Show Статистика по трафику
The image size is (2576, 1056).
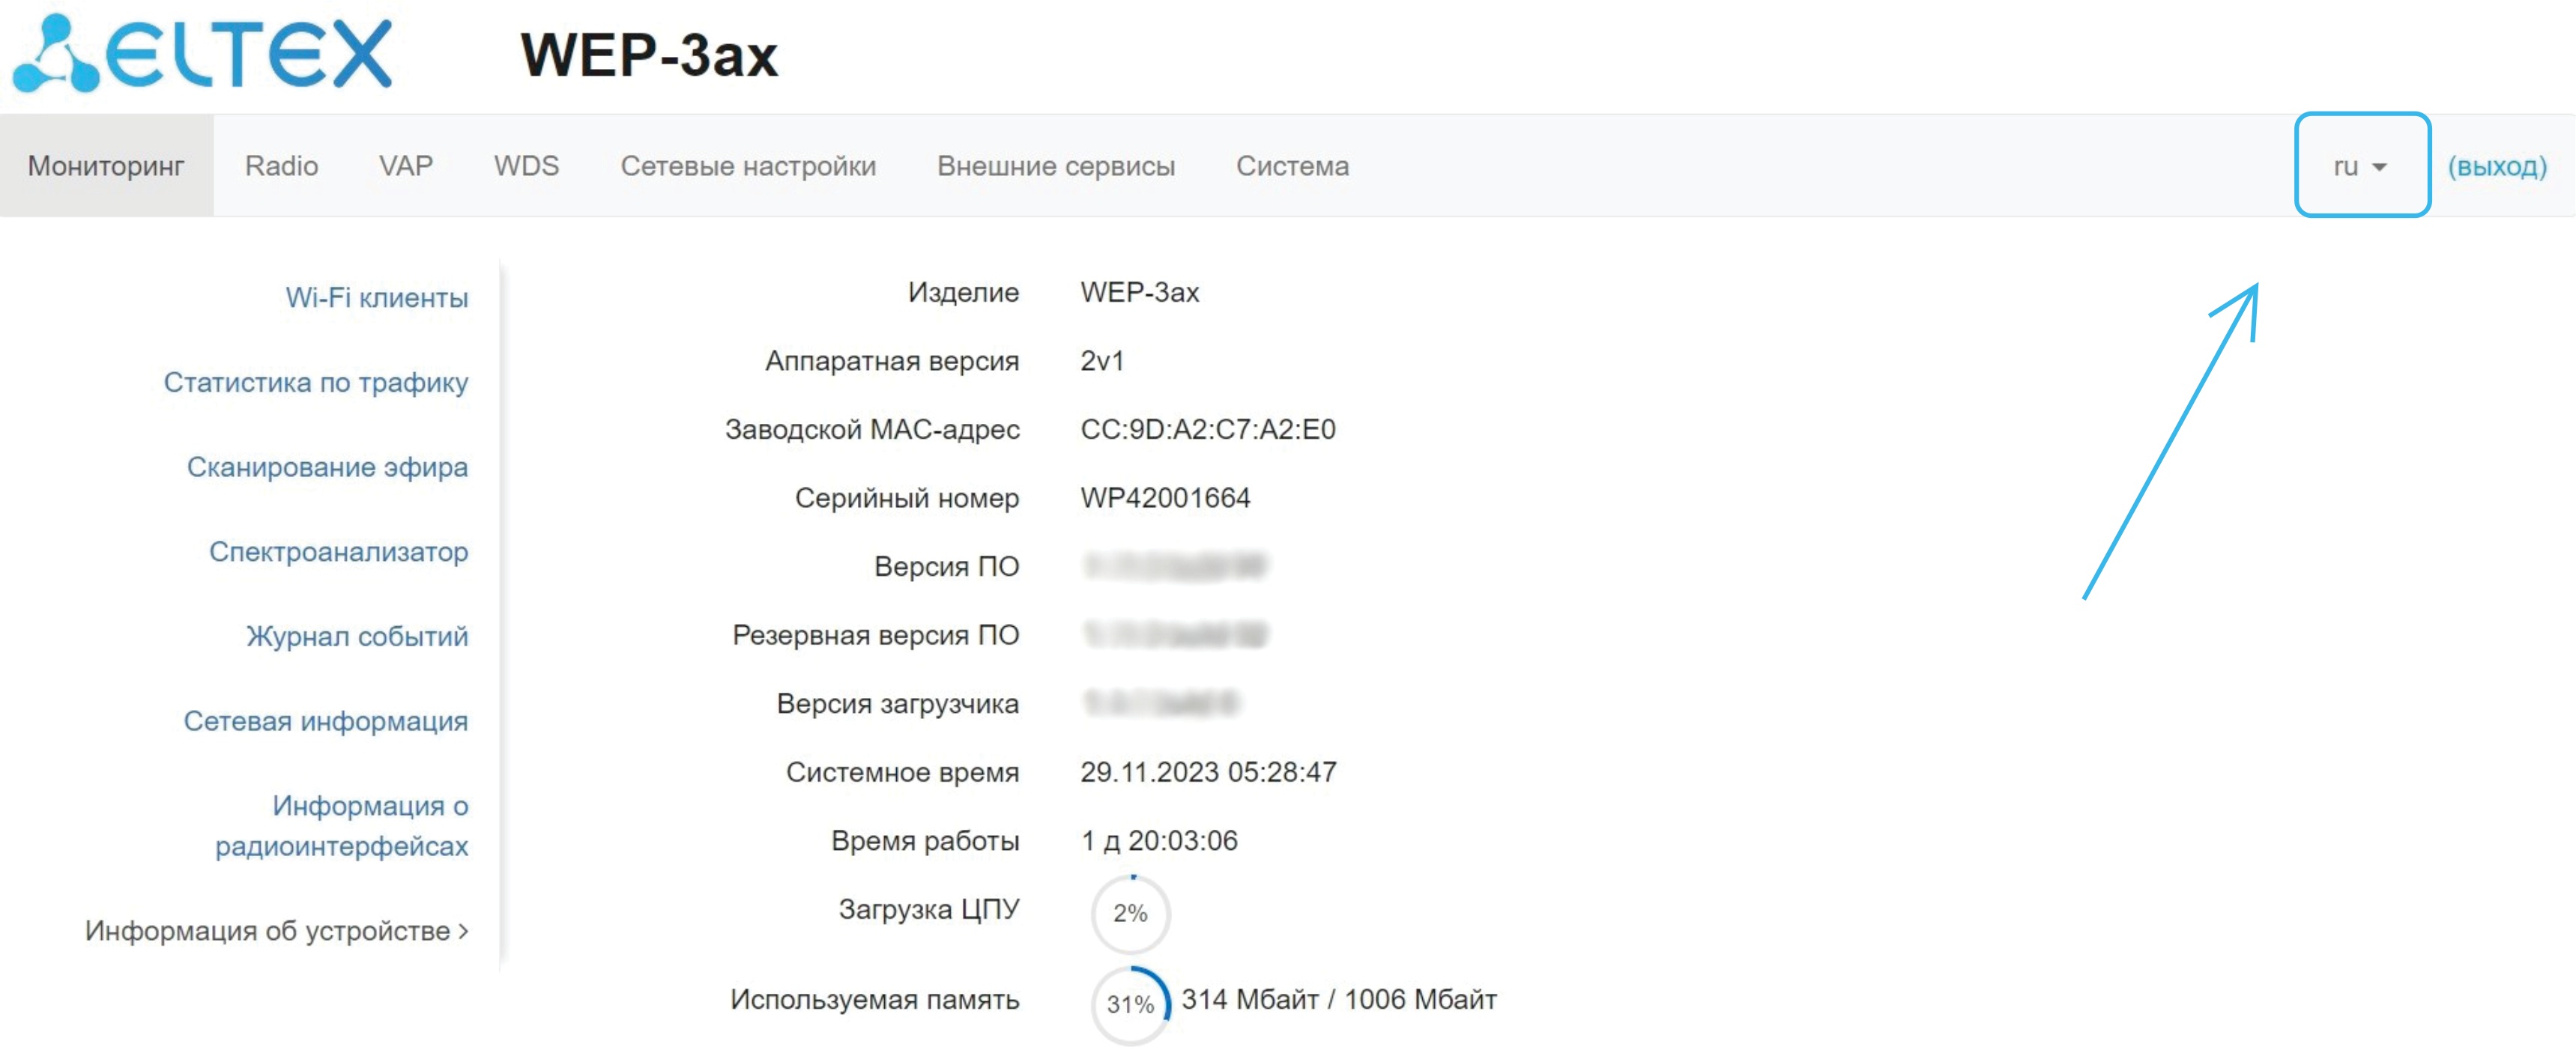point(315,382)
